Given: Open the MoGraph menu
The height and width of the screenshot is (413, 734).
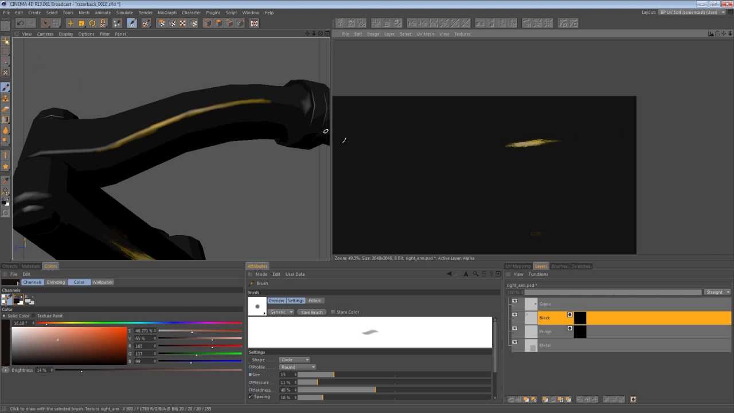Looking at the screenshot, I should click(167, 12).
